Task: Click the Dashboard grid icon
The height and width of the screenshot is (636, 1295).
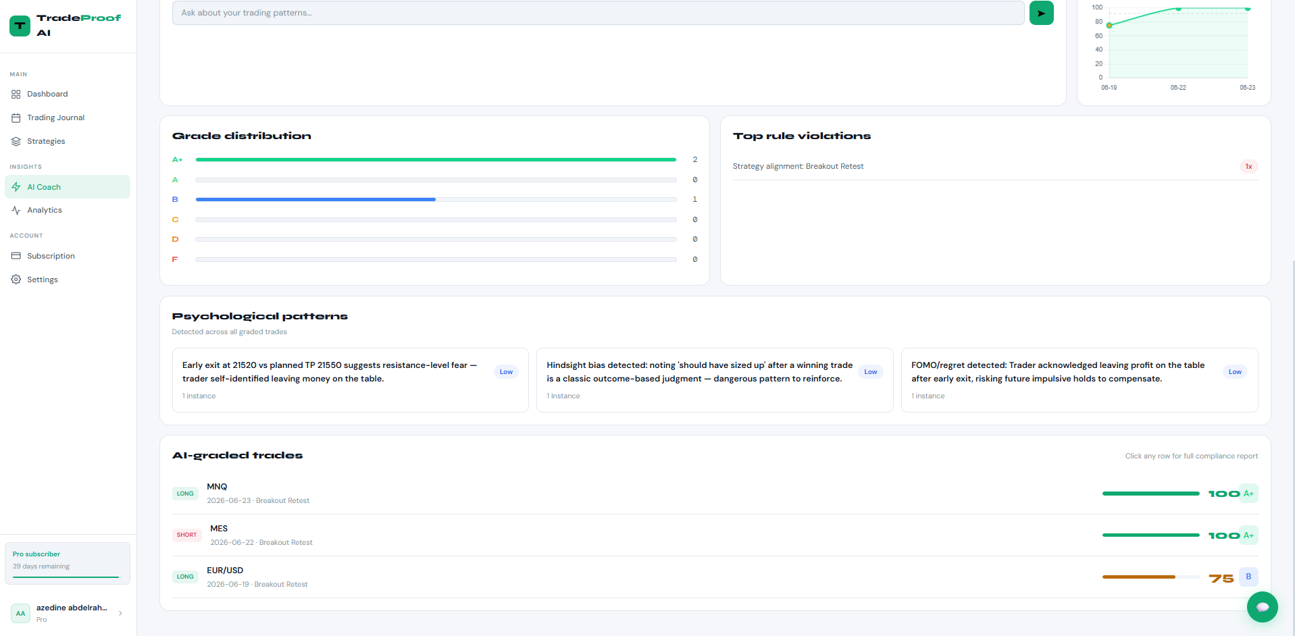Action: 16,95
